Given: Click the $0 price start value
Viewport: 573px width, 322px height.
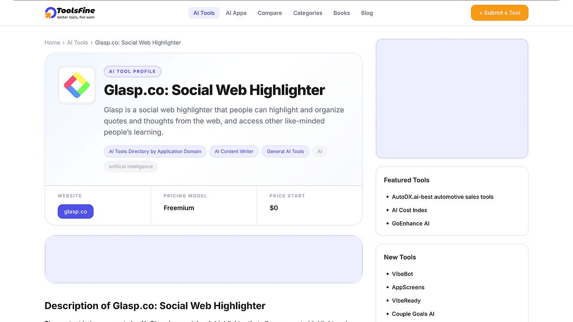Looking at the screenshot, I should pos(274,208).
